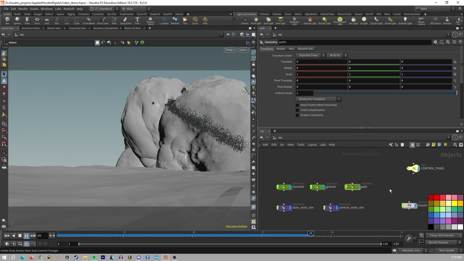This screenshot has width=464, height=261.
Task: Add a new pane tab beside Motion FX View
Action: (x=149, y=28)
